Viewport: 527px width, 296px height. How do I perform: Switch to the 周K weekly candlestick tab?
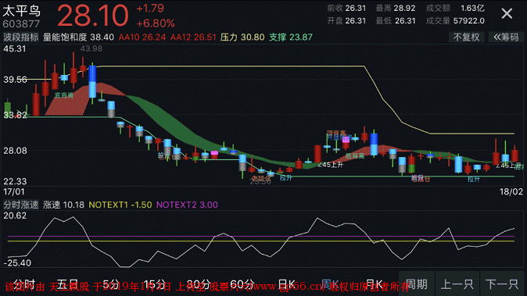pos(330,284)
